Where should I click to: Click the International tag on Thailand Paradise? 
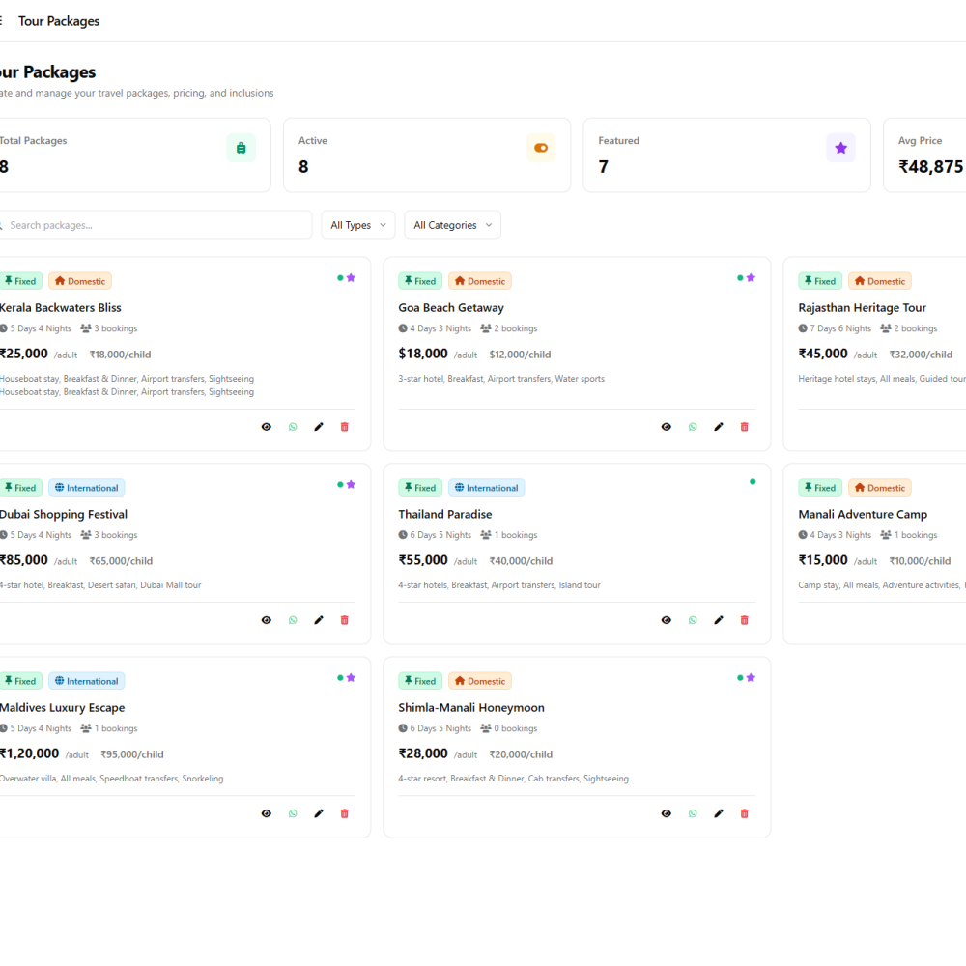pyautogui.click(x=486, y=487)
